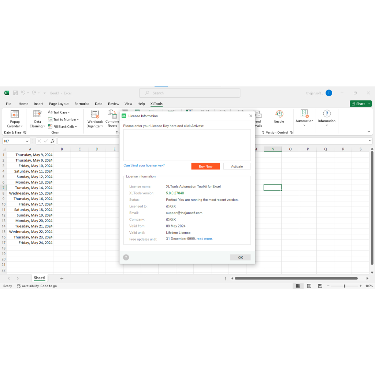Viewport: 375px width, 375px height.
Task: Select row 7 header
Action: click(x=4, y=188)
